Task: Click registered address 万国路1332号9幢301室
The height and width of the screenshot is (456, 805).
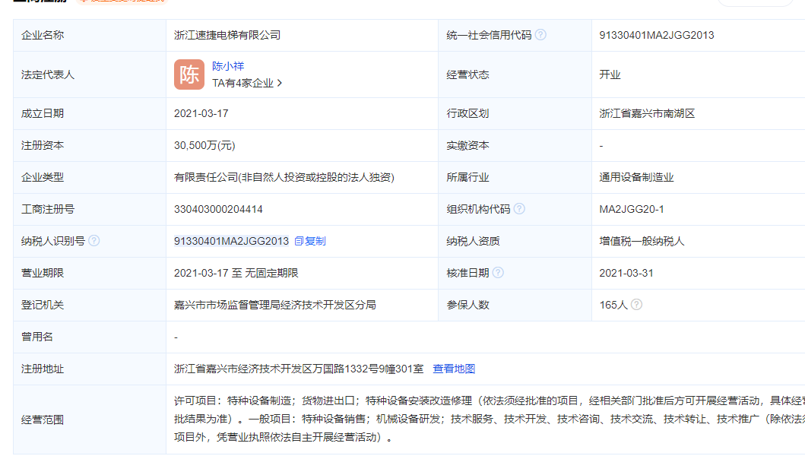Action: coord(369,369)
